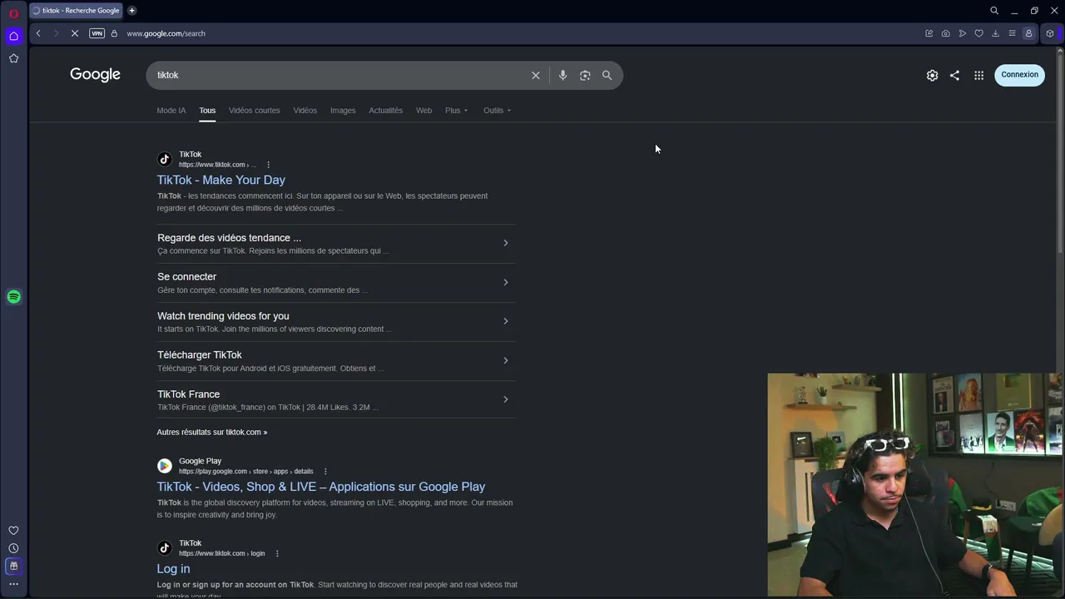Open the Opera main menu logo
The width and height of the screenshot is (1065, 599).
pyautogui.click(x=13, y=13)
